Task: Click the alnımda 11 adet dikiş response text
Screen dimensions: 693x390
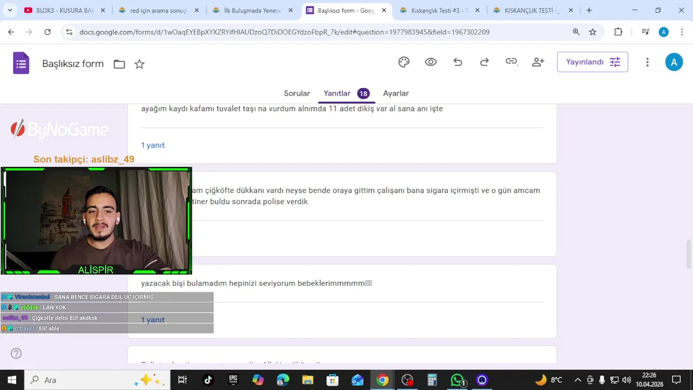Action: [x=292, y=108]
